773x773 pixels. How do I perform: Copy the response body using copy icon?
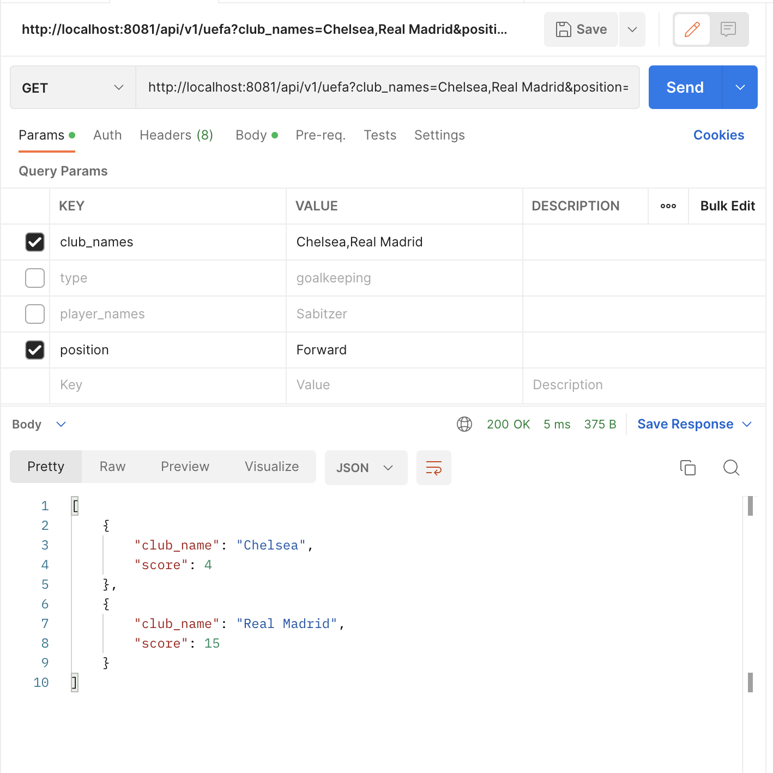[x=687, y=468]
